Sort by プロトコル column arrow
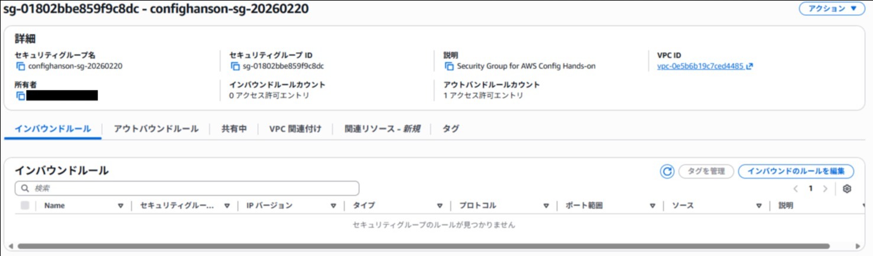 (546, 206)
